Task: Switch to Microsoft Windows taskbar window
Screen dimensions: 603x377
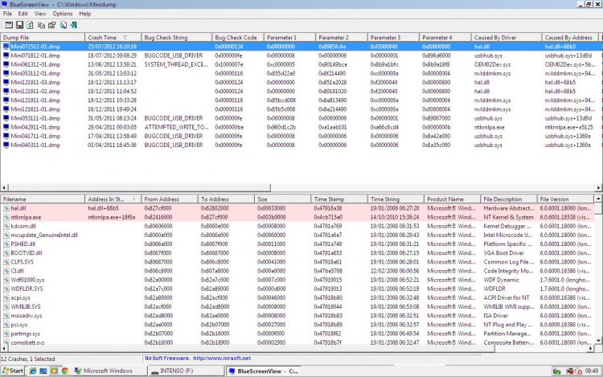Action: coord(110,371)
